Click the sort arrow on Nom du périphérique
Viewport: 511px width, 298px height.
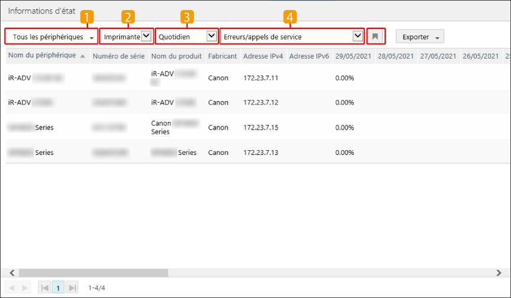pyautogui.click(x=82, y=56)
